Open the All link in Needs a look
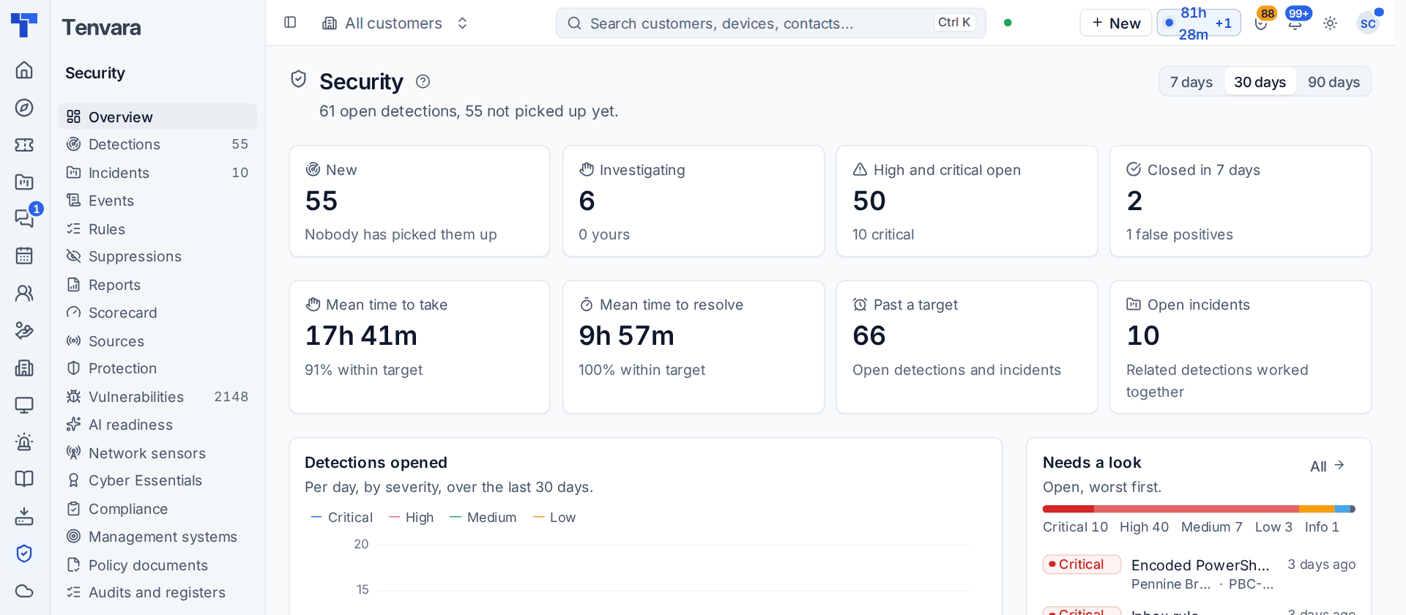The height and width of the screenshot is (615, 1406). pos(1327,466)
